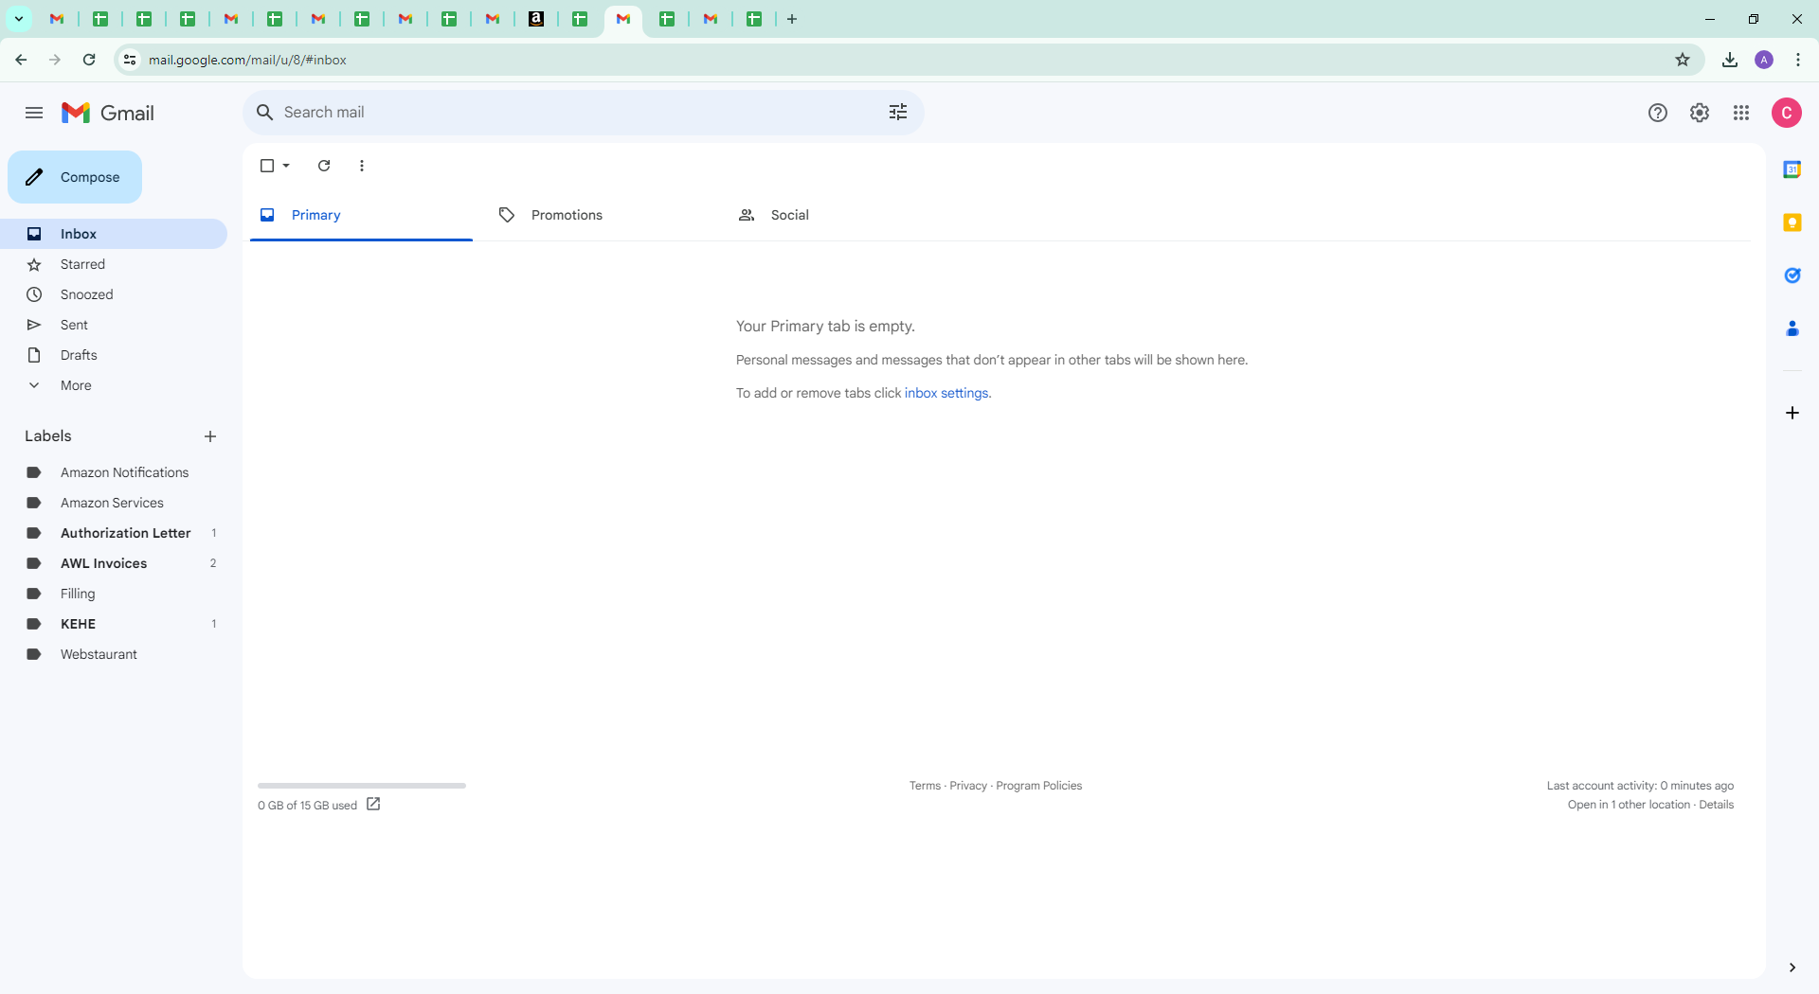Image resolution: width=1819 pixels, height=994 pixels.
Task: Open a new browser tab
Action: (x=792, y=19)
